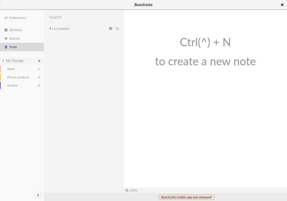Show All Notes
The image size is (287, 201).
click(x=16, y=30)
